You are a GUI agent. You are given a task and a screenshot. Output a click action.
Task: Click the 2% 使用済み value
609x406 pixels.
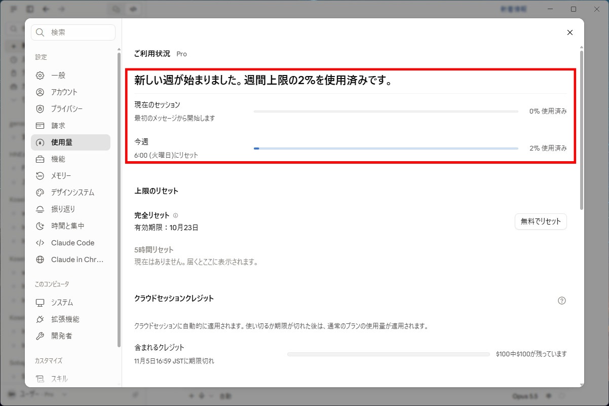point(548,149)
